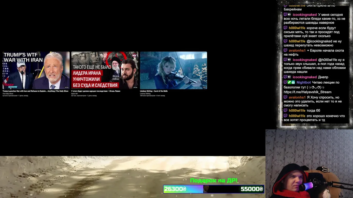Open h0ll0wl1fe username on 'короче если будут' message
The image size is (353, 198).
(x=297, y=28)
